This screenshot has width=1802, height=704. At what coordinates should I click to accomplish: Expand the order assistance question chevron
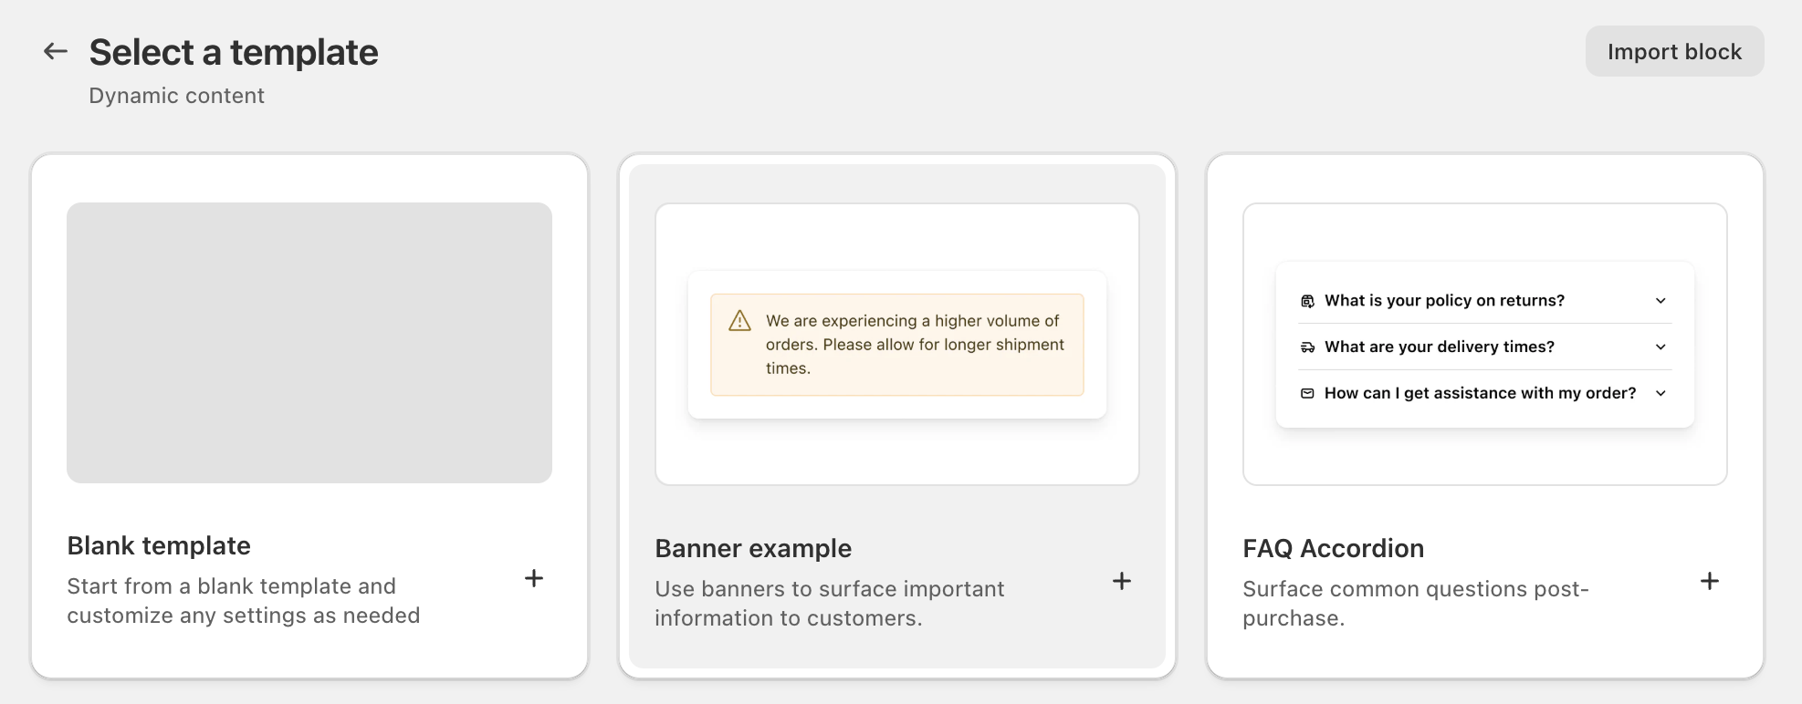1661,393
